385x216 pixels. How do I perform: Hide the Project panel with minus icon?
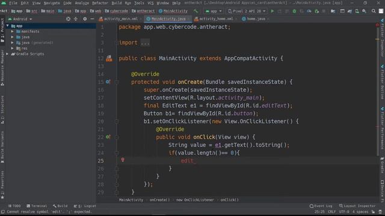92,19
